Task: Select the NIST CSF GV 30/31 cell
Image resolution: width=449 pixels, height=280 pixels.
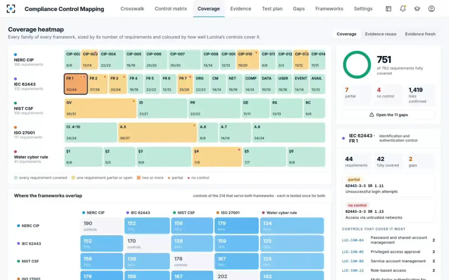Action: (100, 108)
